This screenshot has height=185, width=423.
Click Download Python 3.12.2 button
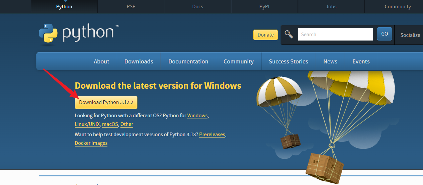pyautogui.click(x=106, y=102)
